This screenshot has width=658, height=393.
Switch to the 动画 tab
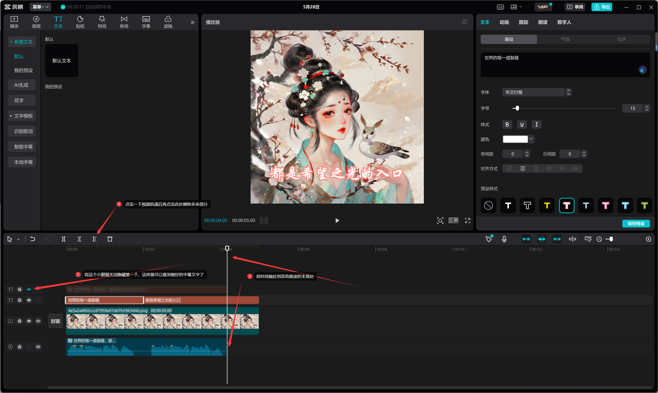[504, 22]
